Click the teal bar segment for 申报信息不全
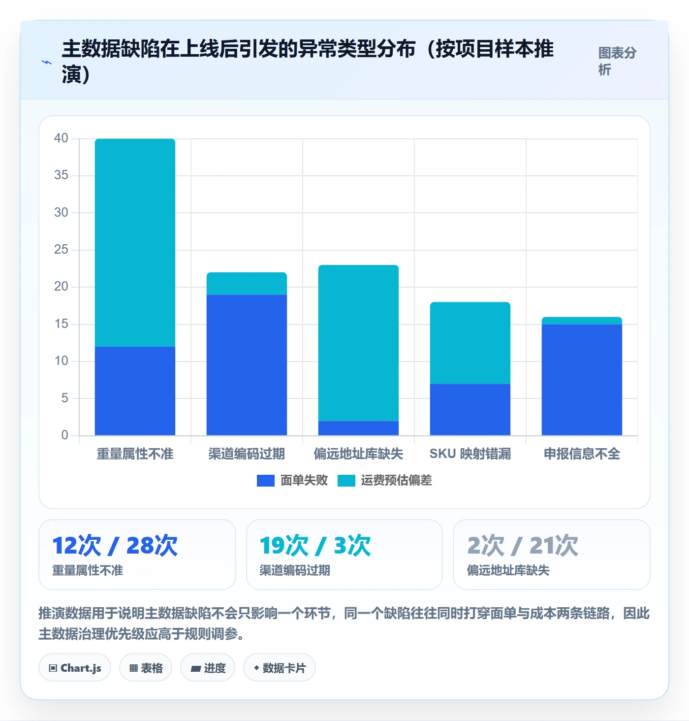The height and width of the screenshot is (721, 689). pos(582,321)
